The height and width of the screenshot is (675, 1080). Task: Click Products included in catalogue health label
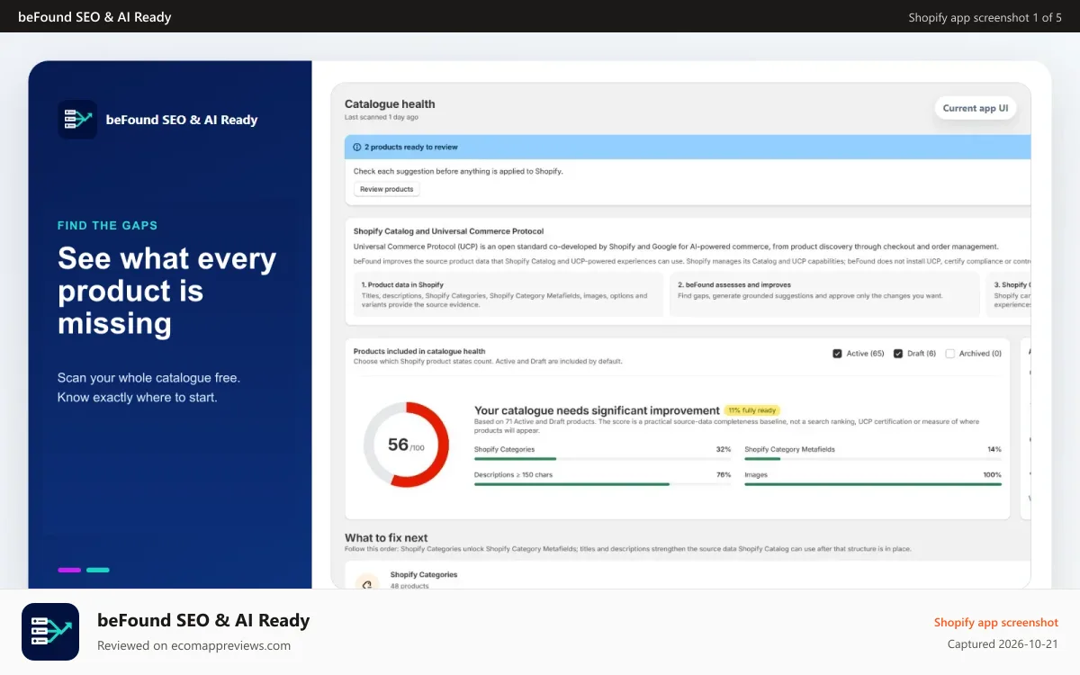pos(419,352)
